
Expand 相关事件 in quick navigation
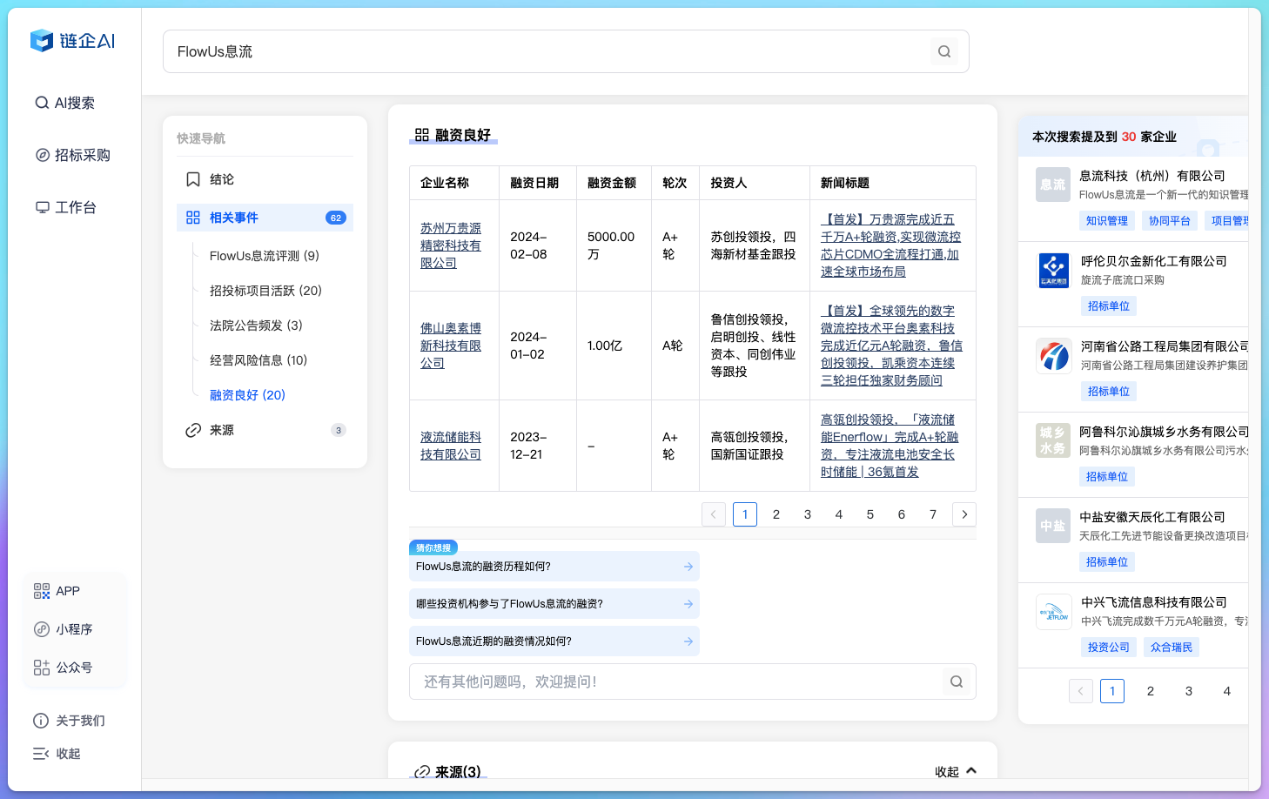click(233, 218)
